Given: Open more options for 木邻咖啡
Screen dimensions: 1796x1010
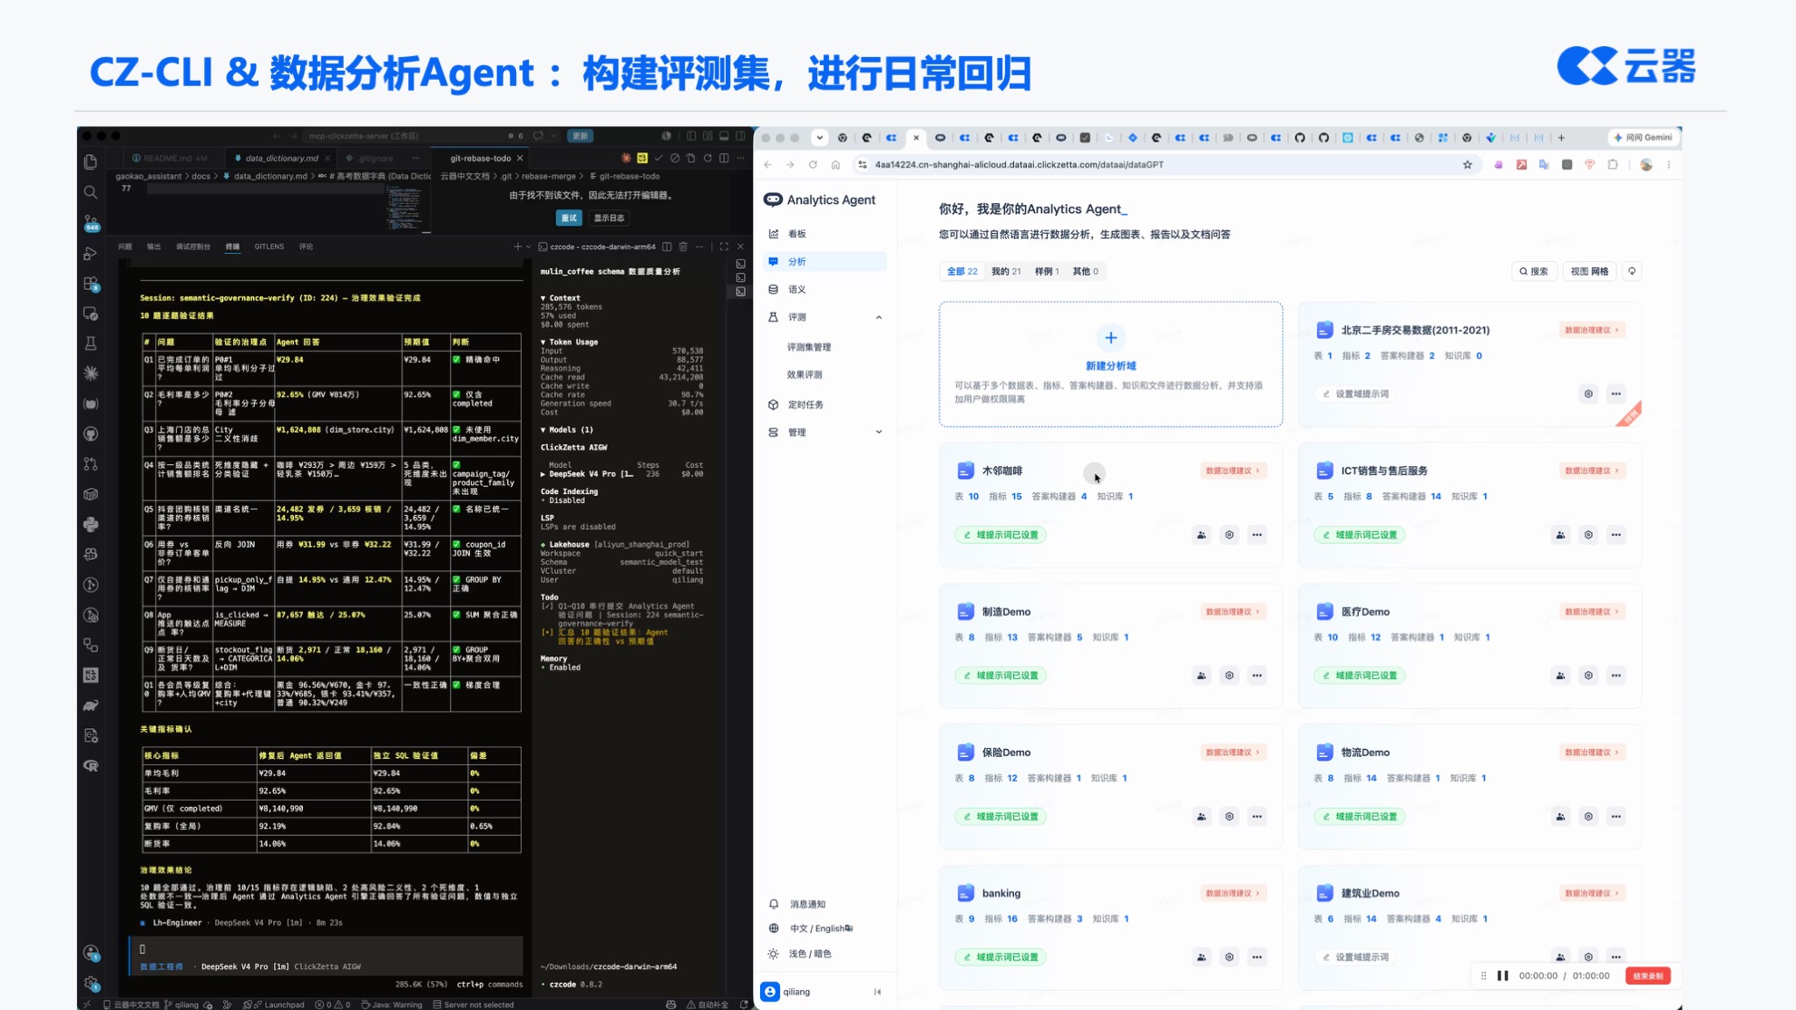Looking at the screenshot, I should click(x=1257, y=535).
